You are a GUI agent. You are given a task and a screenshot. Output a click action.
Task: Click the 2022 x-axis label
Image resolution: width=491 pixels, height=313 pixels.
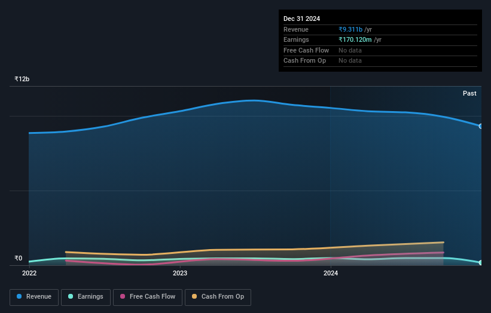point(29,274)
